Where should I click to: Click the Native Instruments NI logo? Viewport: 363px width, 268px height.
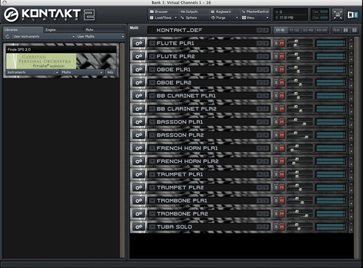[x=352, y=15]
